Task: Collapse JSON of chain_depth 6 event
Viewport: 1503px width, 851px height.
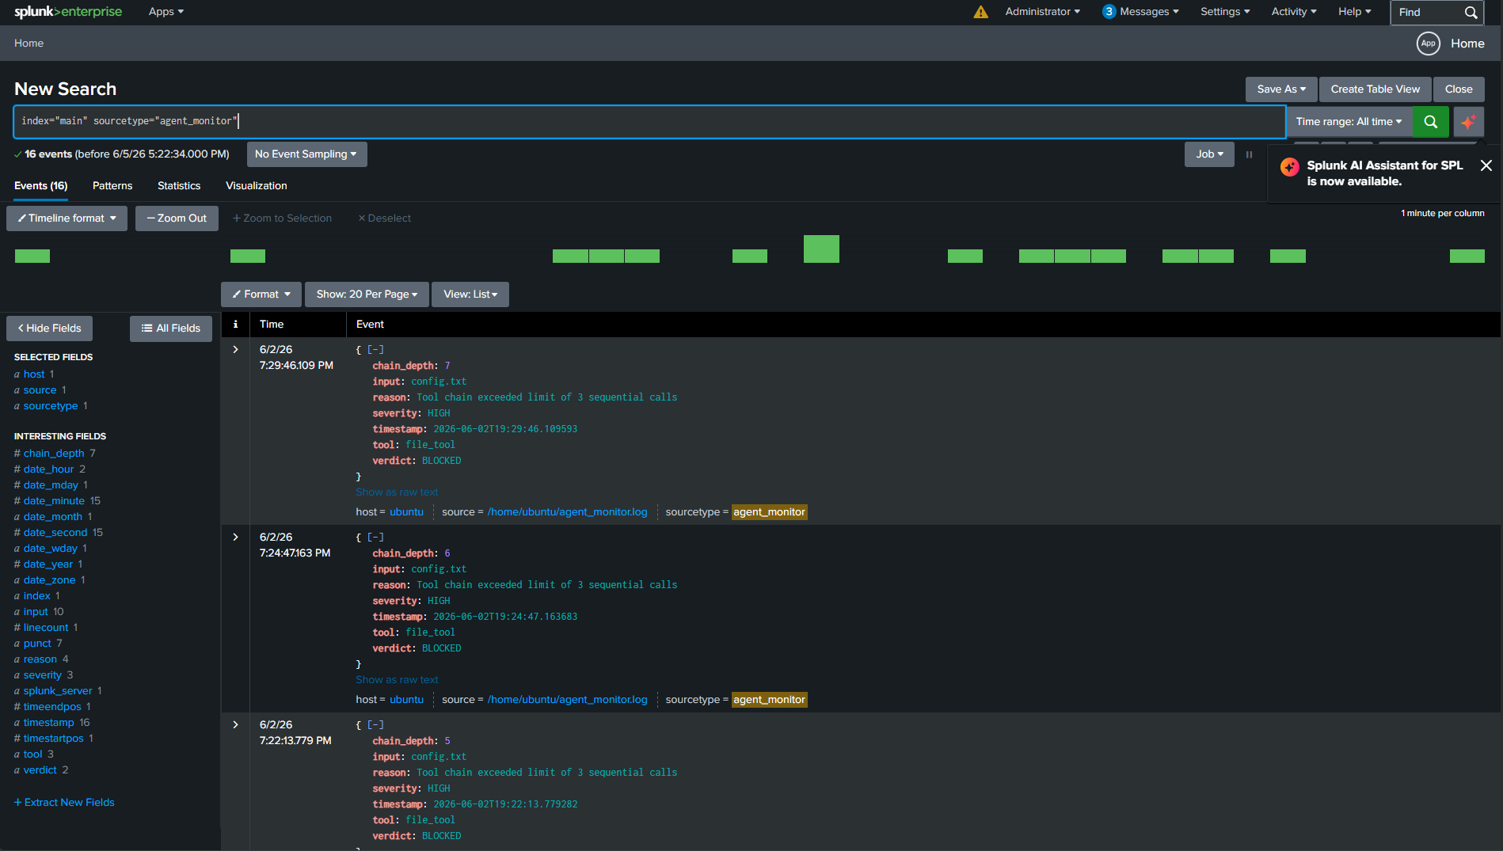Action: (x=375, y=537)
